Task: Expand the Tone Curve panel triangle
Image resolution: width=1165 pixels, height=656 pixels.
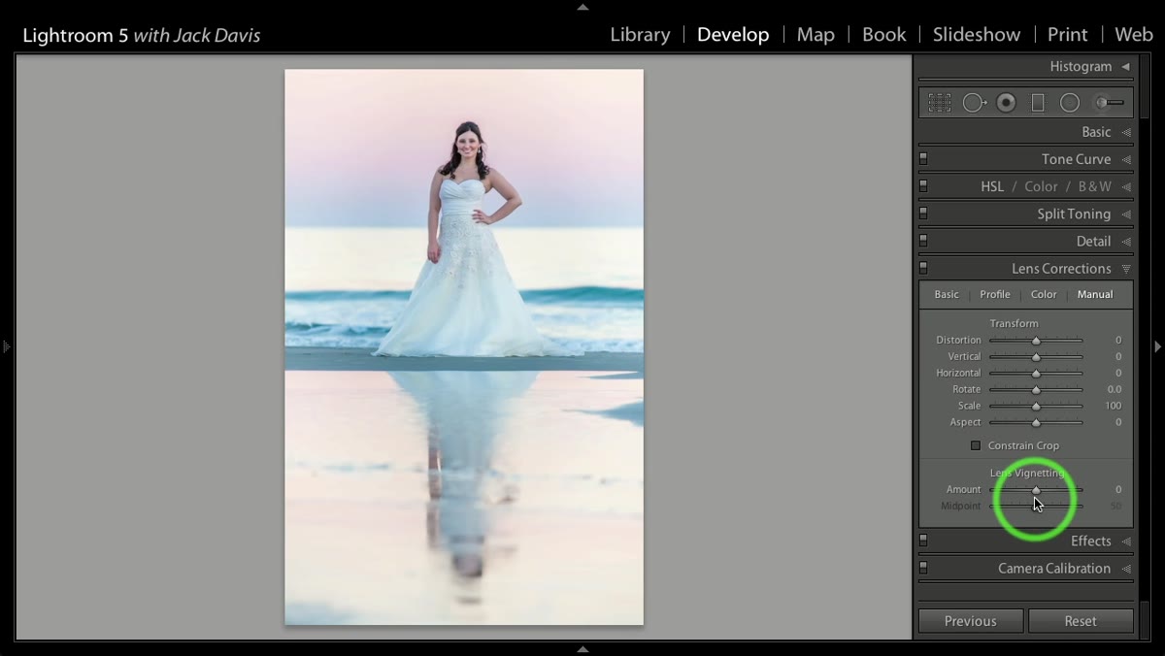Action: pos(1126,160)
